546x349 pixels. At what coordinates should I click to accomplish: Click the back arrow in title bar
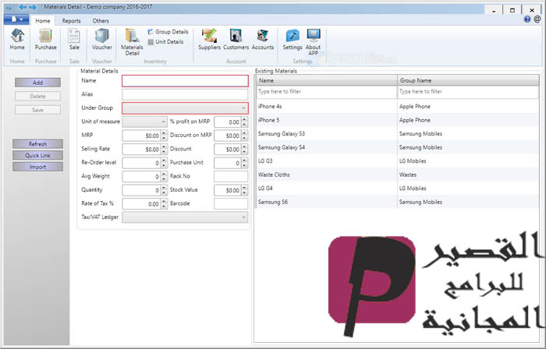pyautogui.click(x=23, y=7)
